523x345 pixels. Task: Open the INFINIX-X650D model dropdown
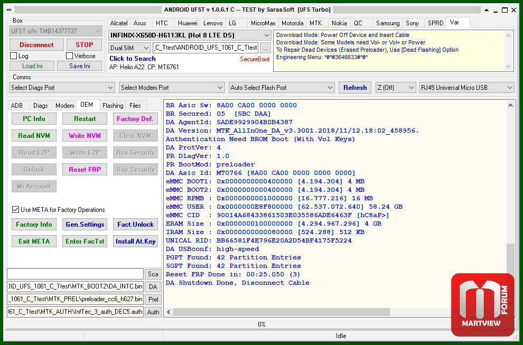point(190,35)
